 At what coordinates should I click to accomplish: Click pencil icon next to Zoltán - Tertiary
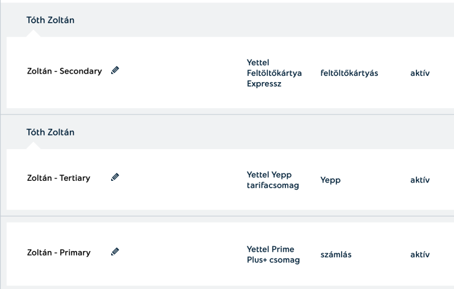click(115, 177)
